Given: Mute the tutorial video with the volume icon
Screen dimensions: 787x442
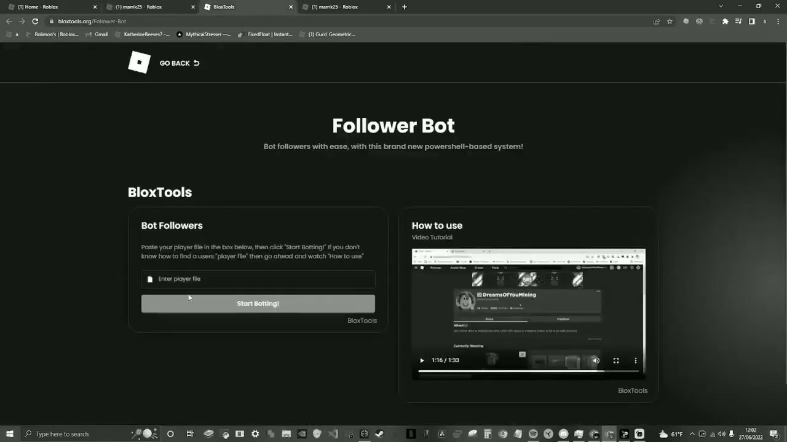Looking at the screenshot, I should tap(596, 360).
